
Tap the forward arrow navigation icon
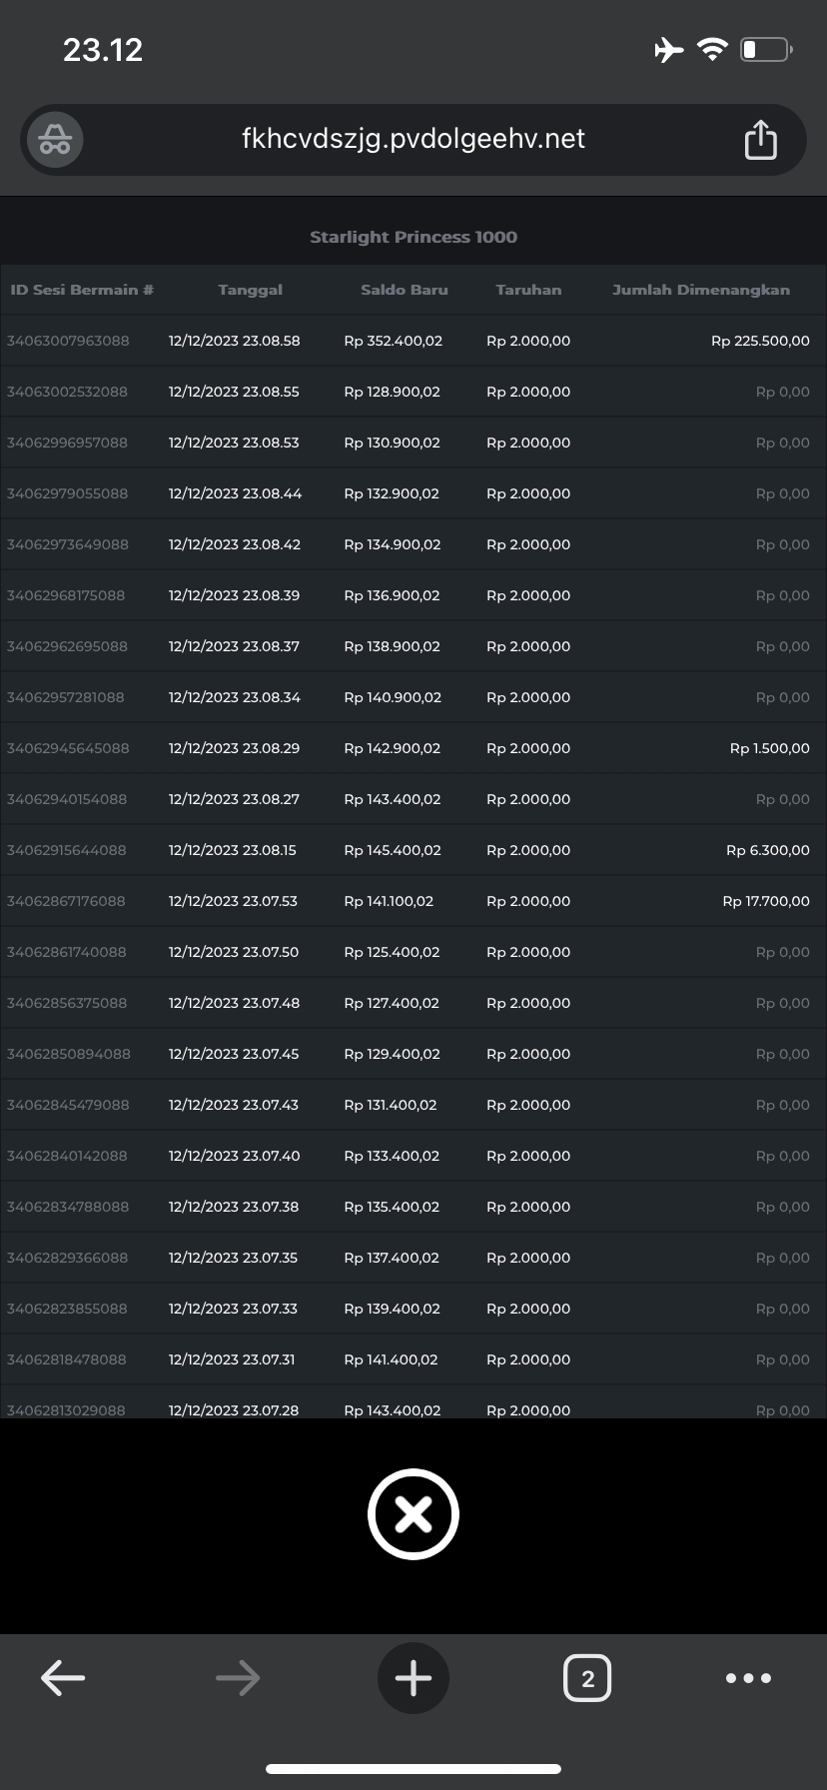[238, 1678]
